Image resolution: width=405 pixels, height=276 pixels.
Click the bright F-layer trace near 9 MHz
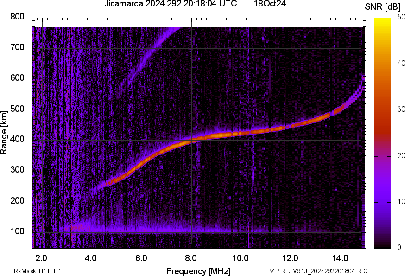coord(216,135)
